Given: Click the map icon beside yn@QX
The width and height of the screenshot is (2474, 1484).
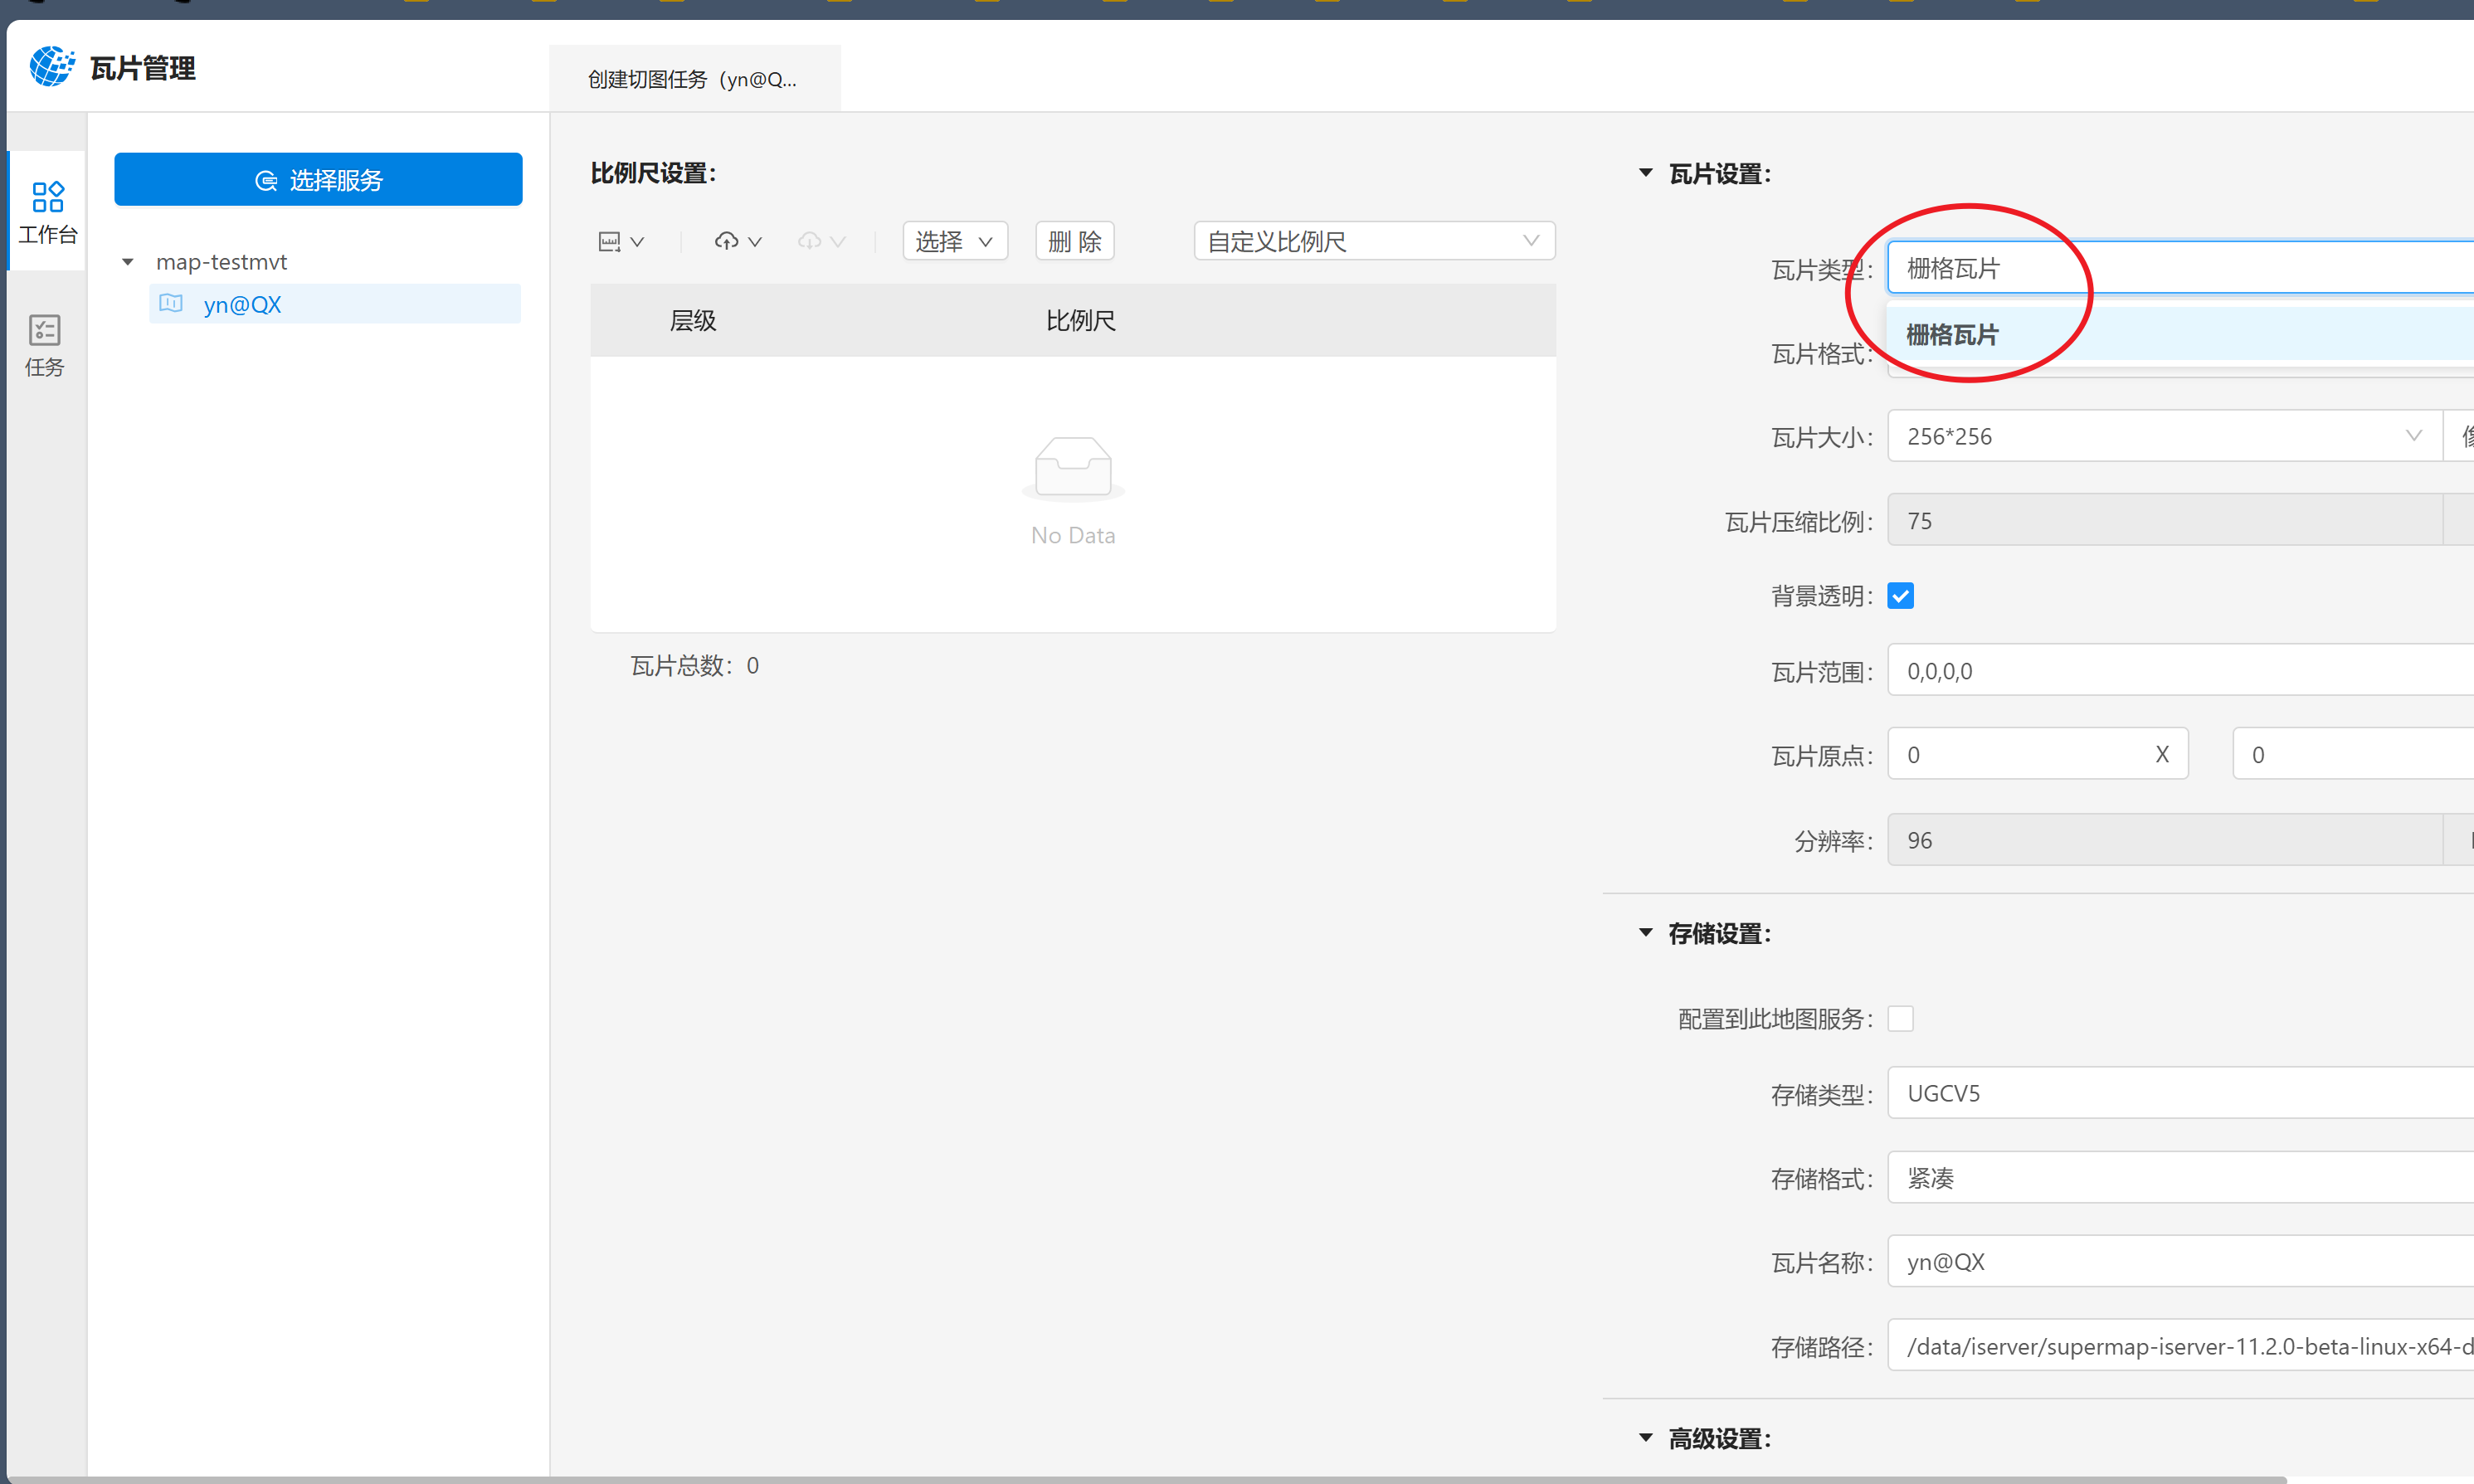Looking at the screenshot, I should click(x=171, y=304).
